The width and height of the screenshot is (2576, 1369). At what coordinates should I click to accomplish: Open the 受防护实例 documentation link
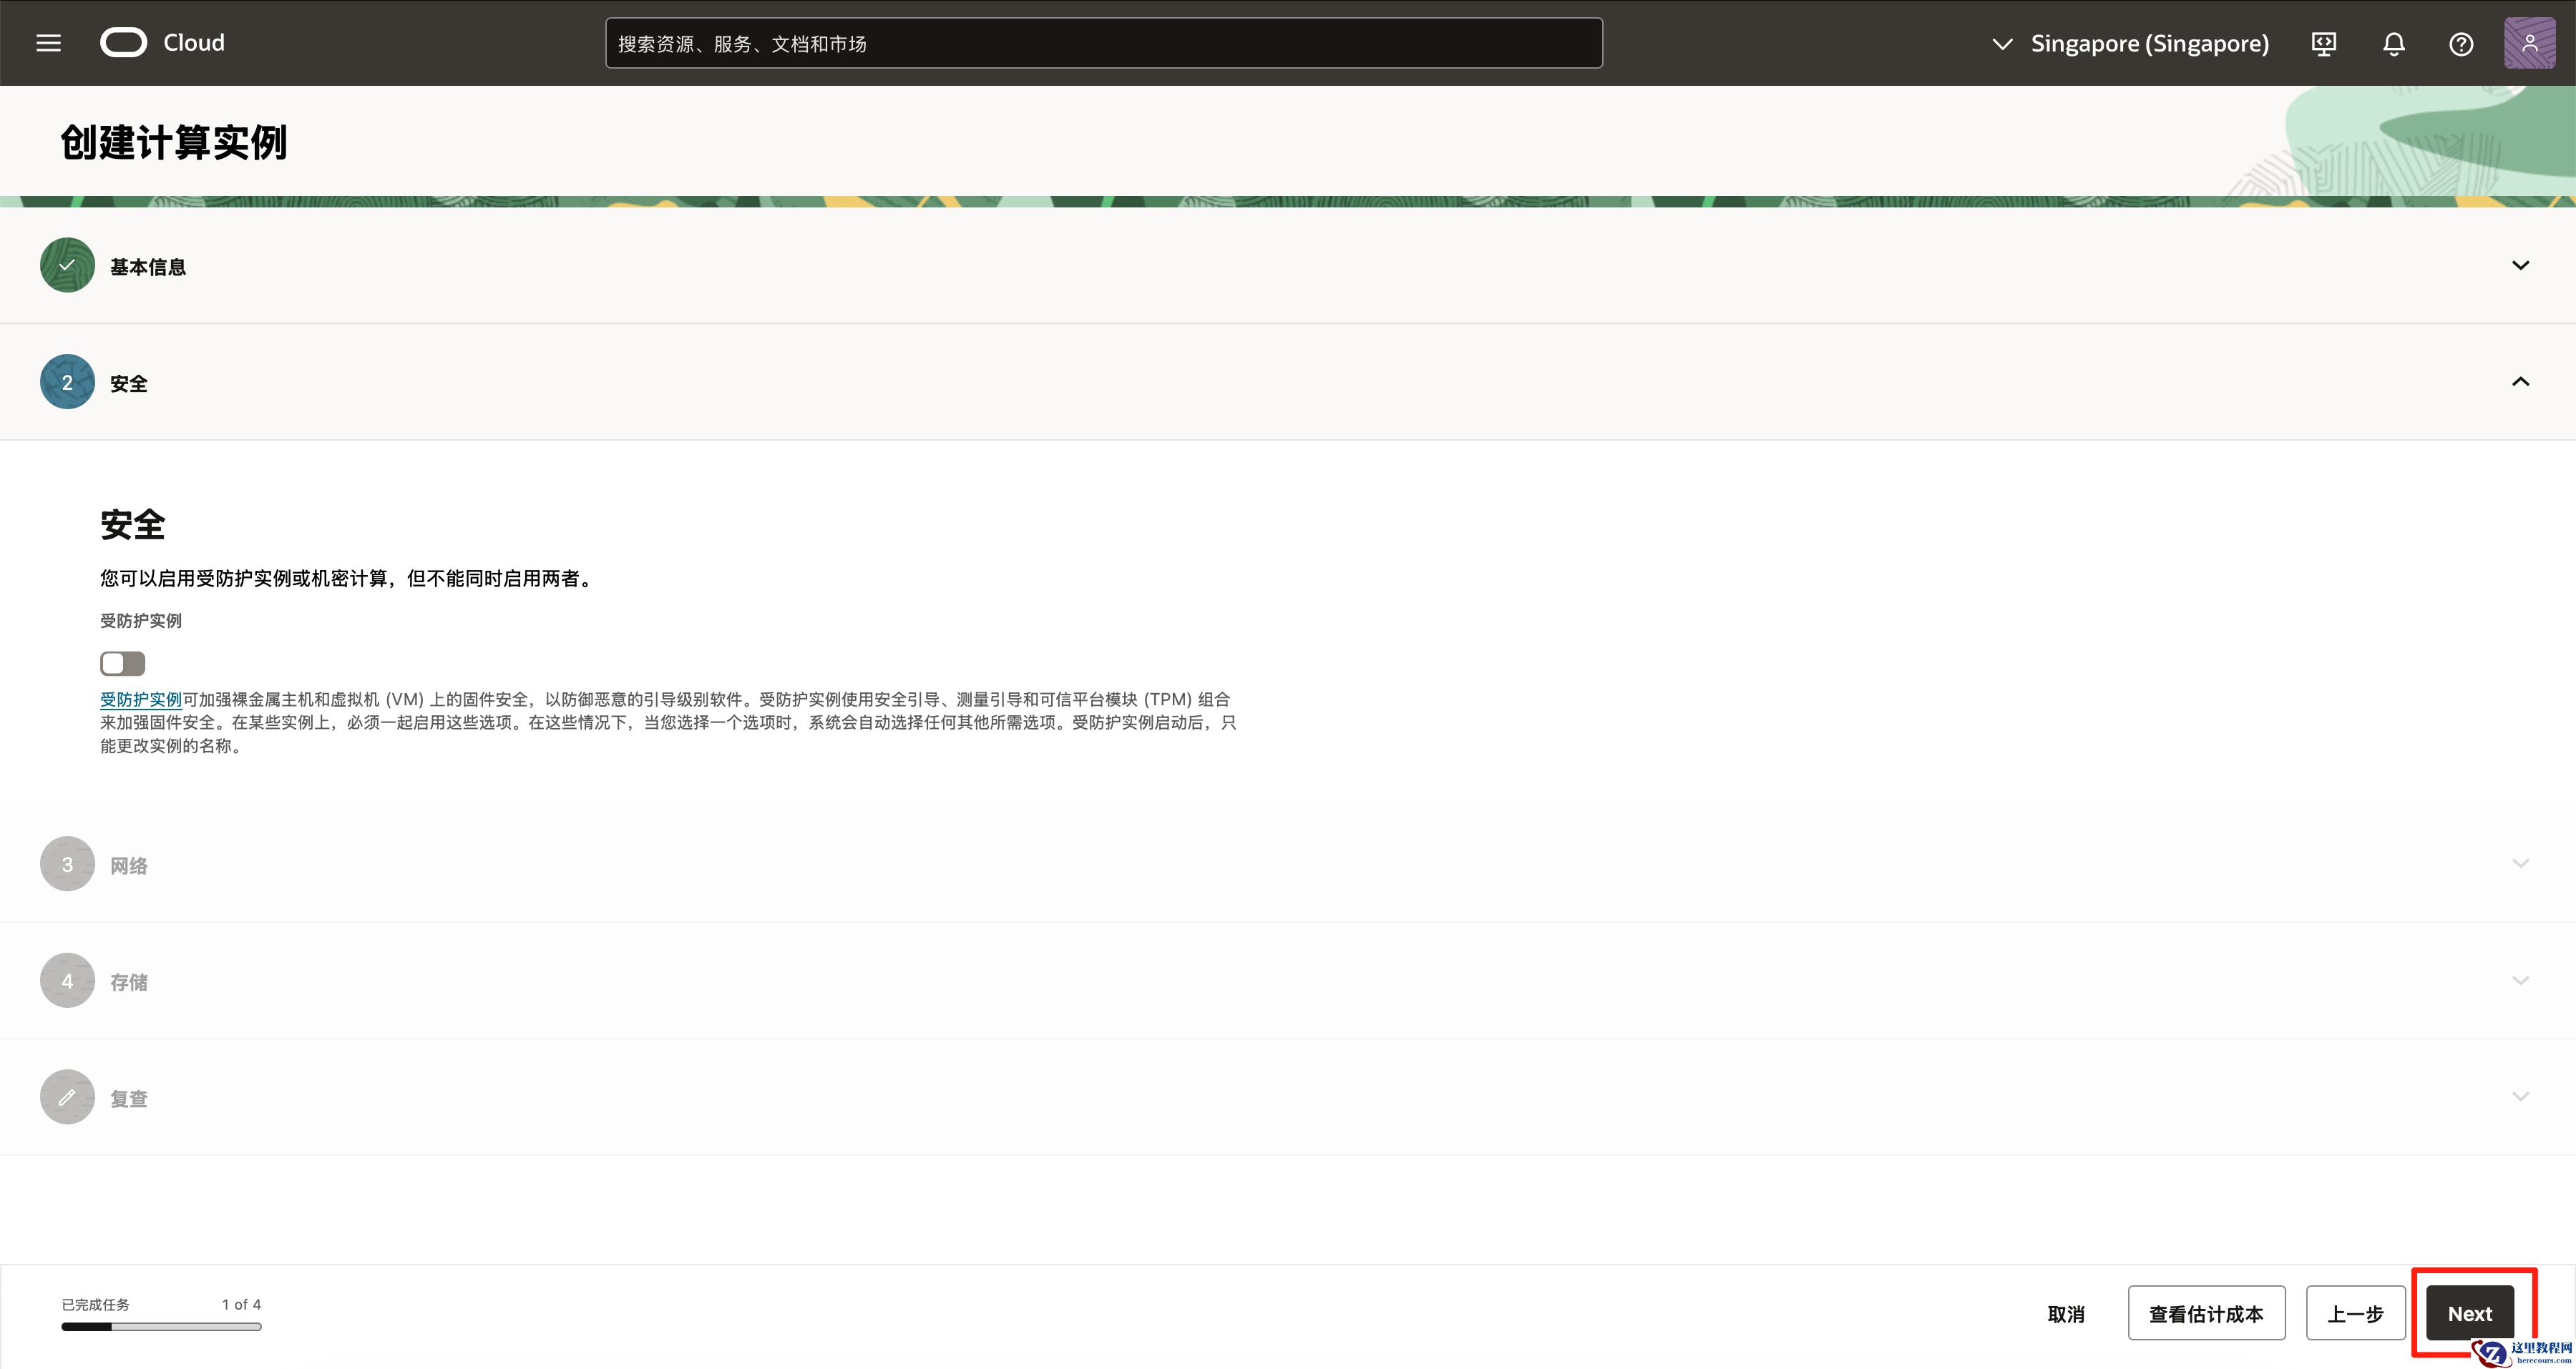point(140,700)
